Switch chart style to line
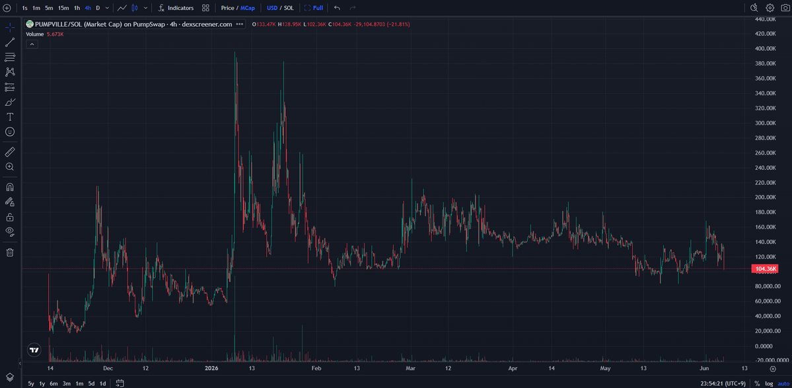 [x=122, y=8]
